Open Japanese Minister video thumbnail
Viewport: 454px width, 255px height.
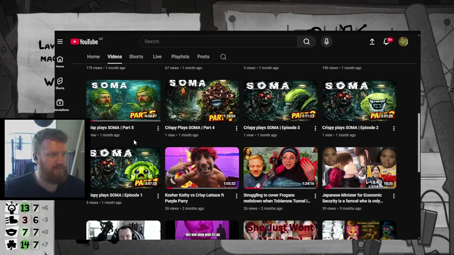coord(359,168)
